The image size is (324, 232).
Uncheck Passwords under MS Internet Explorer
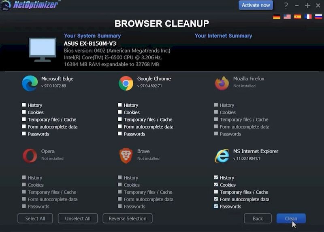click(216, 207)
